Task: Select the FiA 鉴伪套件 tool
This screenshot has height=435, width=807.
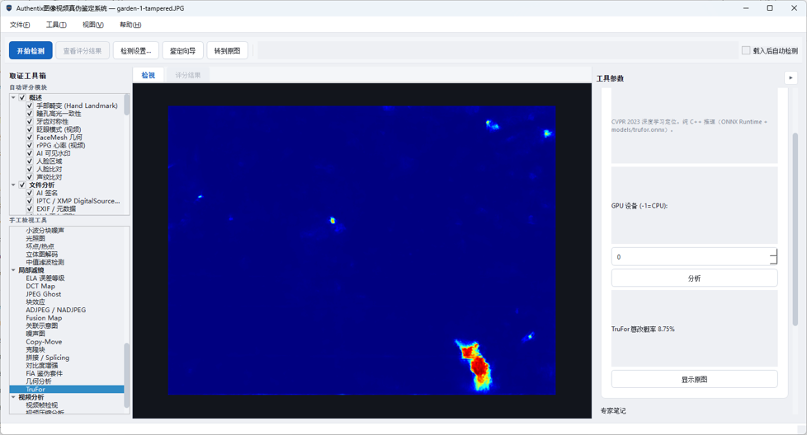Action: click(x=45, y=373)
